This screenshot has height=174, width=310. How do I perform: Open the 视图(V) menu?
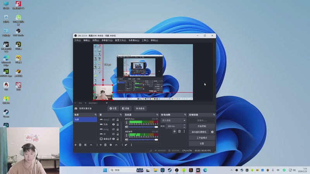[96, 41]
